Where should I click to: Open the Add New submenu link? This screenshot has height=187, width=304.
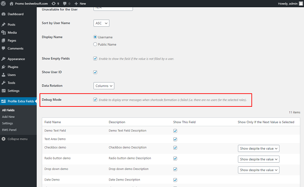8,117
